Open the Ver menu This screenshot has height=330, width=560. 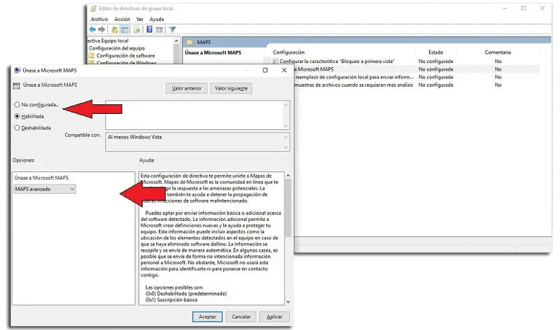click(139, 20)
